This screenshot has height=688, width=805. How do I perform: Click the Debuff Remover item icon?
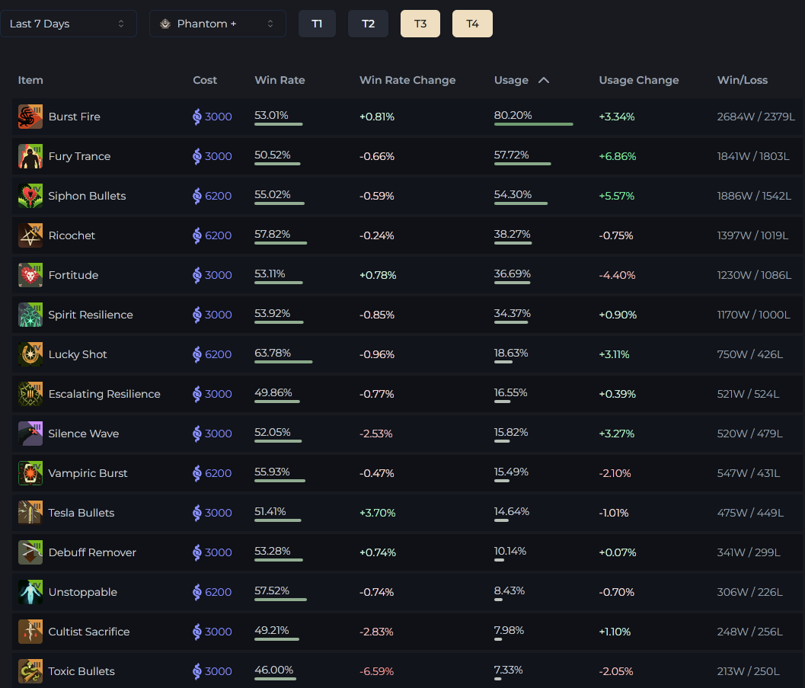pos(30,552)
